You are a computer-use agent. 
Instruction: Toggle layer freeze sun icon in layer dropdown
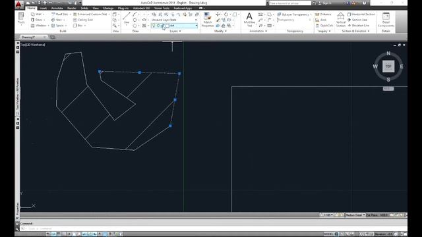[158, 26]
